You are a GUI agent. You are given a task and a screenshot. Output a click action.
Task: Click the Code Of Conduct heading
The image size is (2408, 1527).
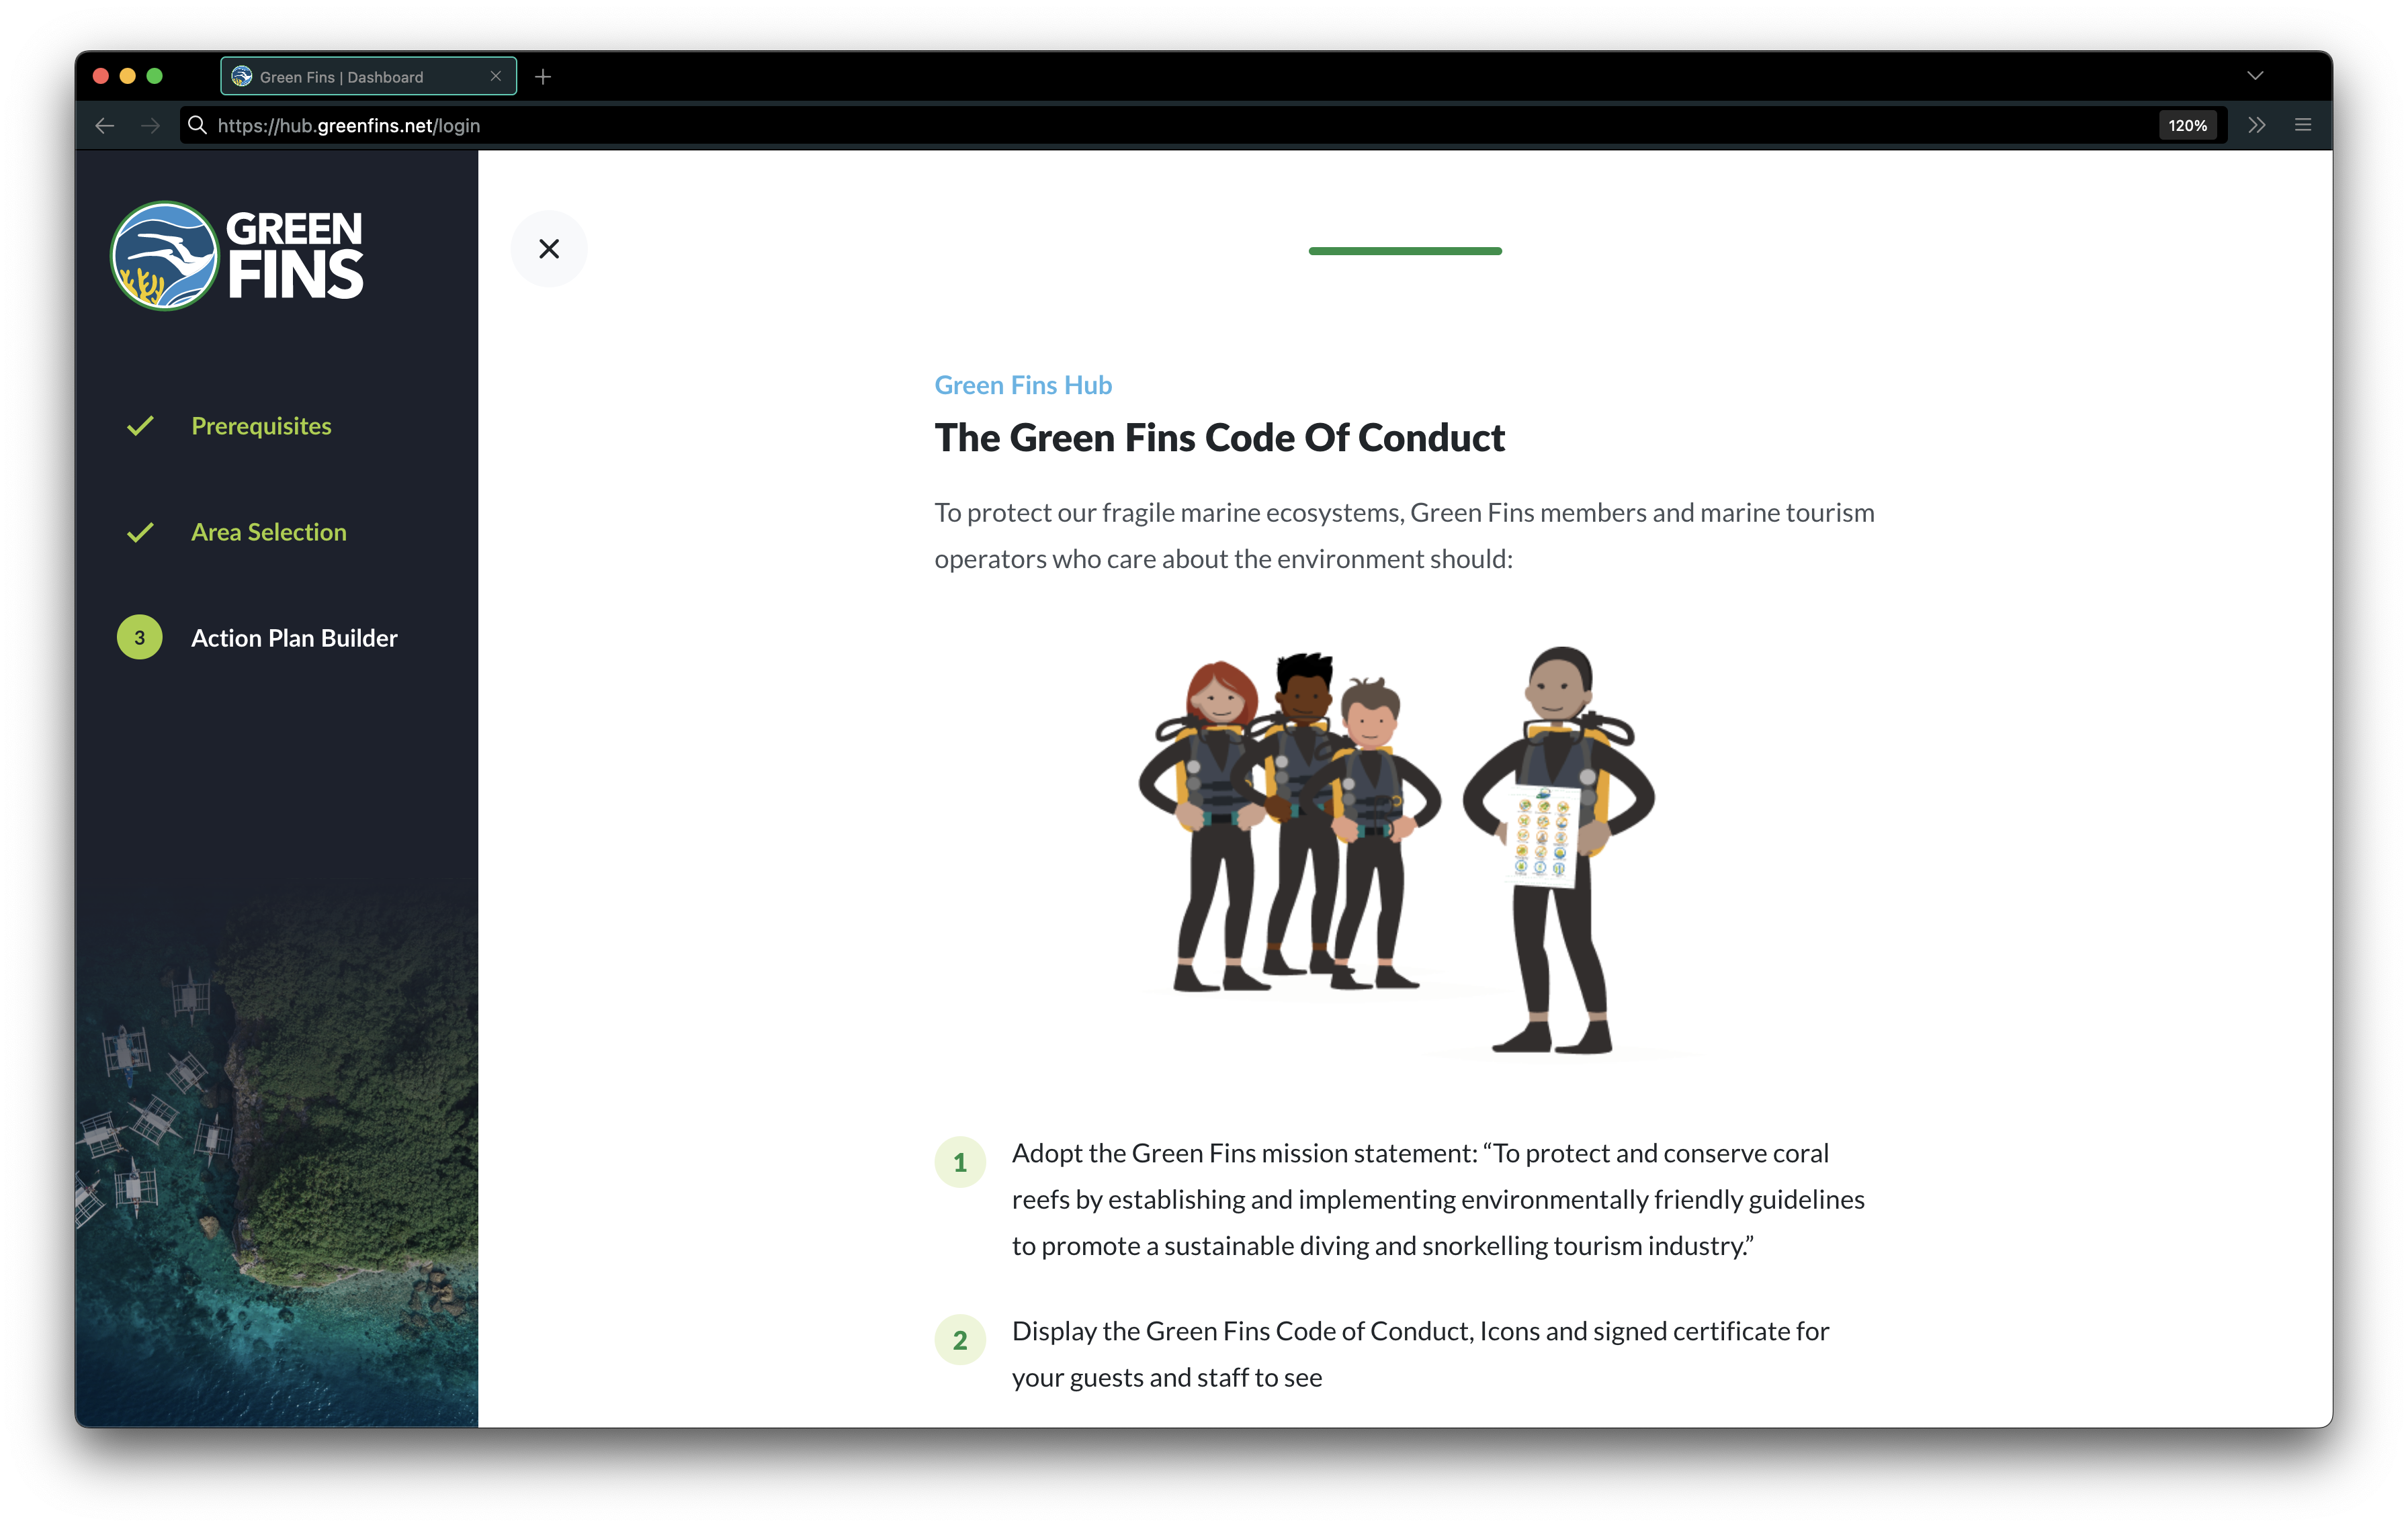click(x=1219, y=438)
